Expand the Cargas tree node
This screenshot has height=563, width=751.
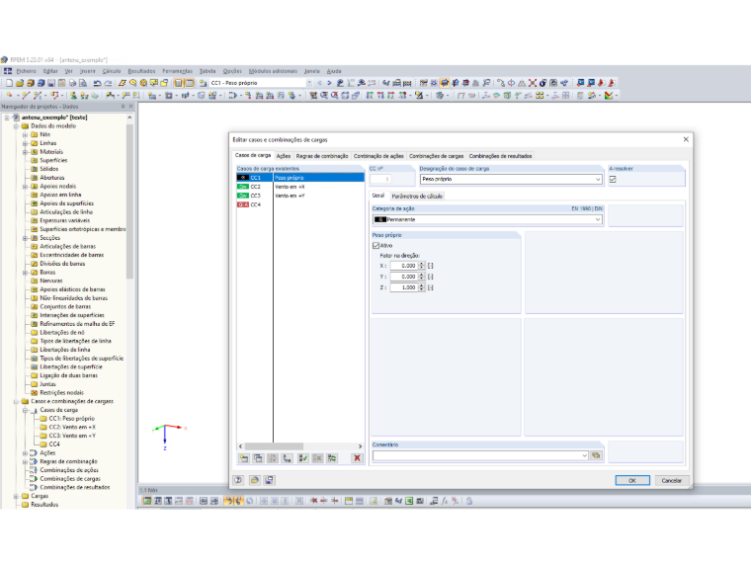tap(16, 497)
